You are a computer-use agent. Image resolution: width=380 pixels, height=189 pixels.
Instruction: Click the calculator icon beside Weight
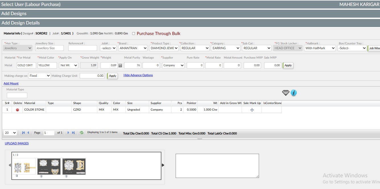click(120, 65)
